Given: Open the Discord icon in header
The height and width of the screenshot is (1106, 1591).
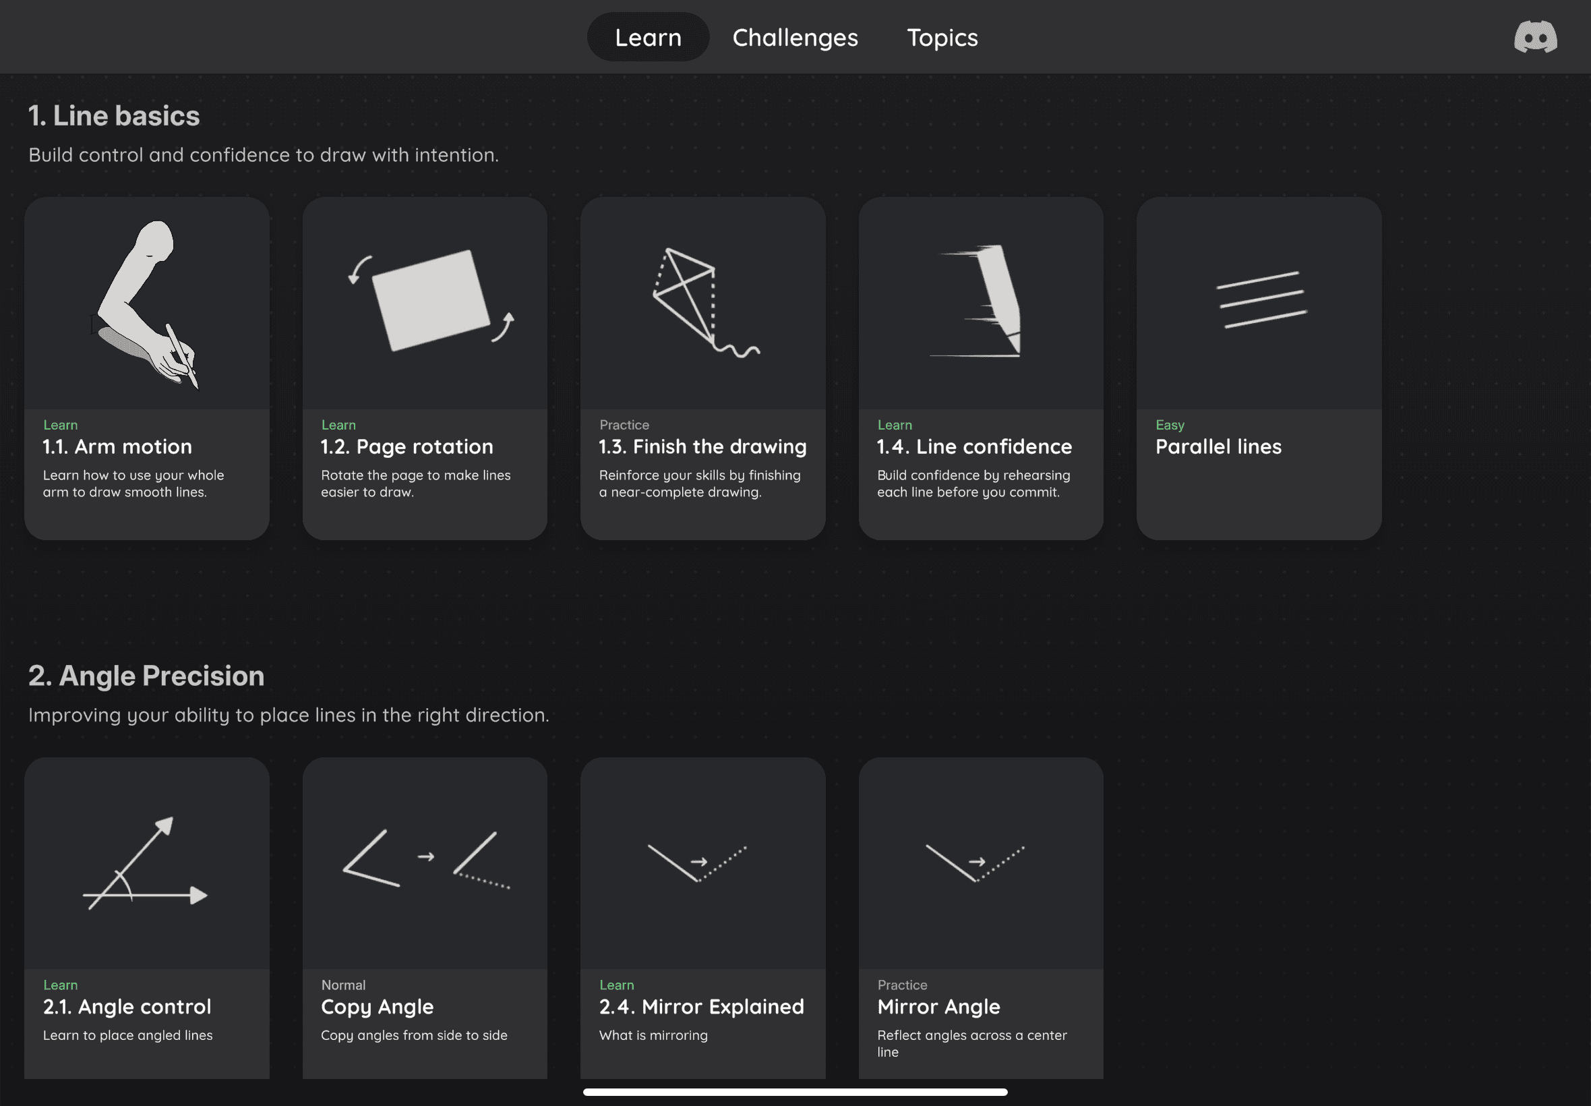Looking at the screenshot, I should pos(1535,36).
